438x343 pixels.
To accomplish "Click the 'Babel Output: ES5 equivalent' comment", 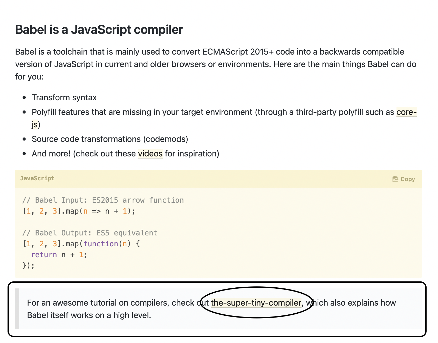I will tap(90, 233).
